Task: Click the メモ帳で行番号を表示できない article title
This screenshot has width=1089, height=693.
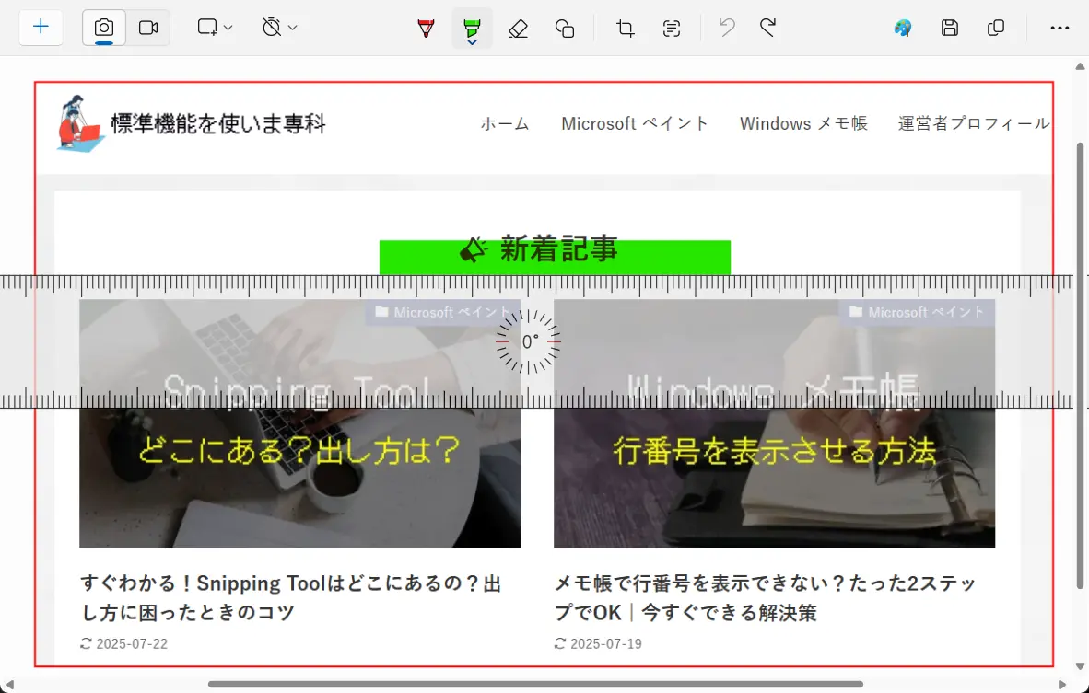Action: coord(766,598)
